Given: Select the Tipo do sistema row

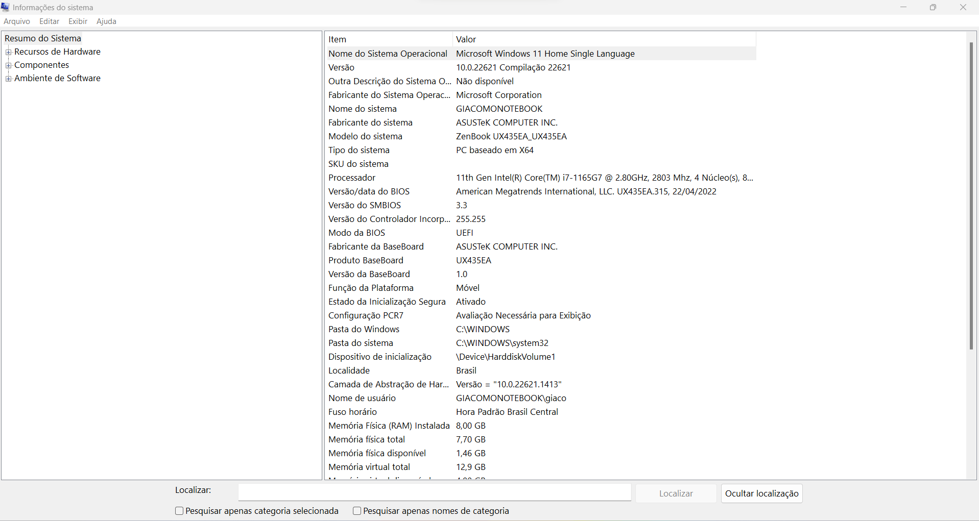Looking at the screenshot, I should 541,150.
